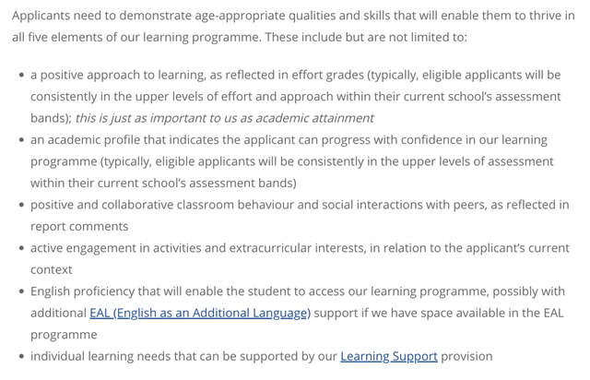Click the bullet marker before 'active engagement'

pos(21,248)
